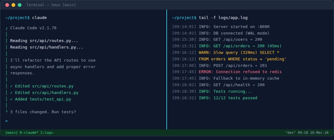Click checkmark beside 'Added tests/test_api.py'
The width and height of the screenshot is (334, 140).
pyautogui.click(x=12, y=99)
